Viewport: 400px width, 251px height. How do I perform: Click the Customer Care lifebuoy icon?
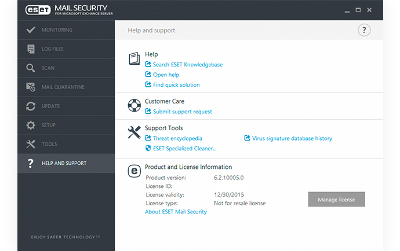tap(134, 105)
